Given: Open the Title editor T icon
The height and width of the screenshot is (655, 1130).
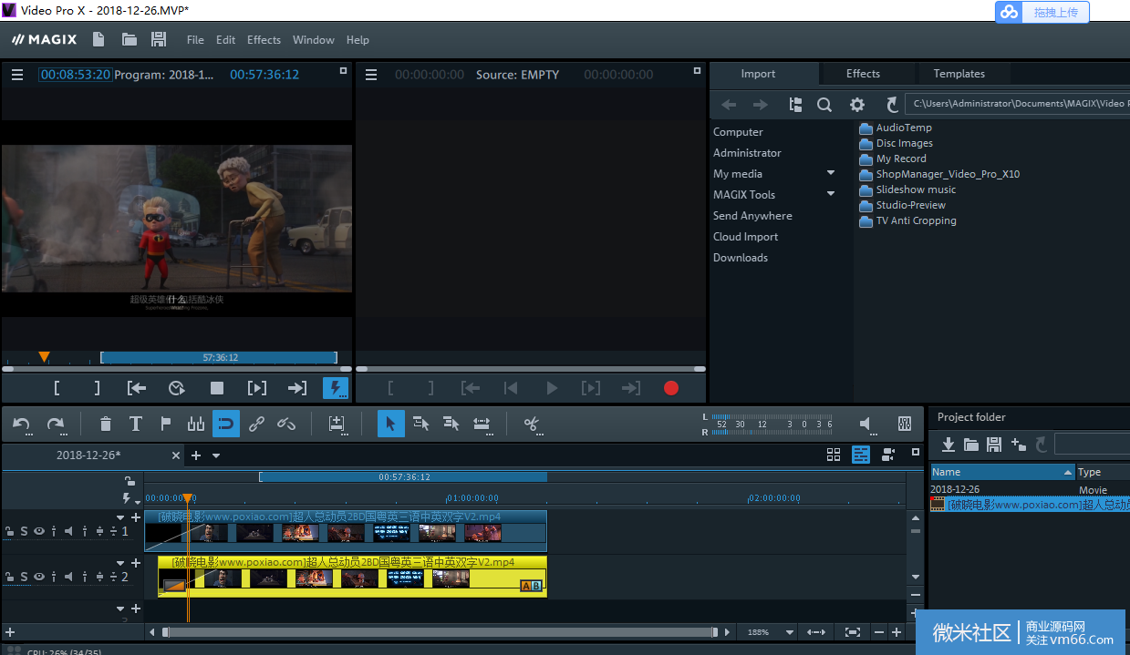Looking at the screenshot, I should [135, 424].
